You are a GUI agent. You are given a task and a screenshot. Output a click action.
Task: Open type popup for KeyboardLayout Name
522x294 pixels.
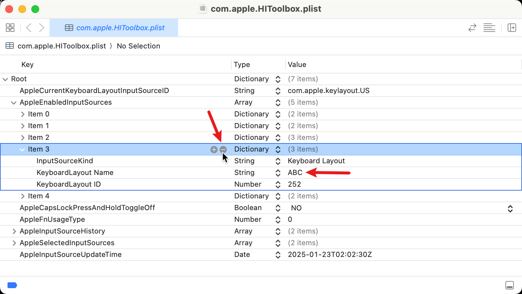pos(278,173)
